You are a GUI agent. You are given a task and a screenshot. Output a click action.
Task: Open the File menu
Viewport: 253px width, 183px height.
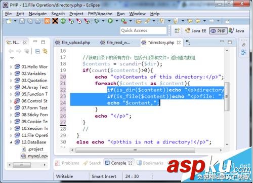(x=8, y=14)
